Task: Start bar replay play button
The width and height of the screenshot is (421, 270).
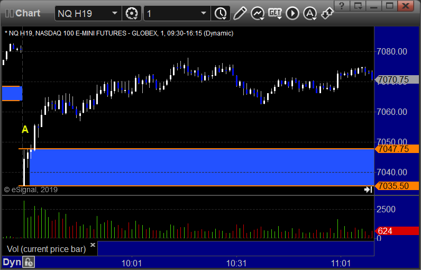Action: [x=292, y=13]
